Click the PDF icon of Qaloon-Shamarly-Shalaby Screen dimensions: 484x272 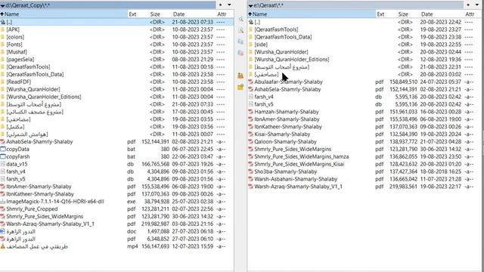[x=251, y=141]
